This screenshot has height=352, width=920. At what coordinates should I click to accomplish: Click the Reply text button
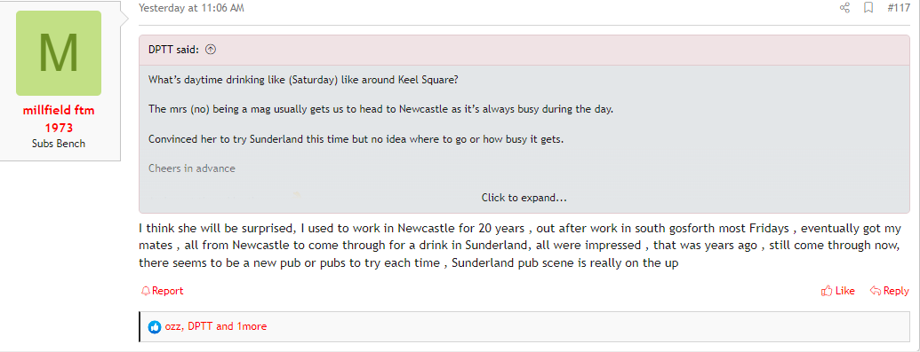(x=896, y=291)
